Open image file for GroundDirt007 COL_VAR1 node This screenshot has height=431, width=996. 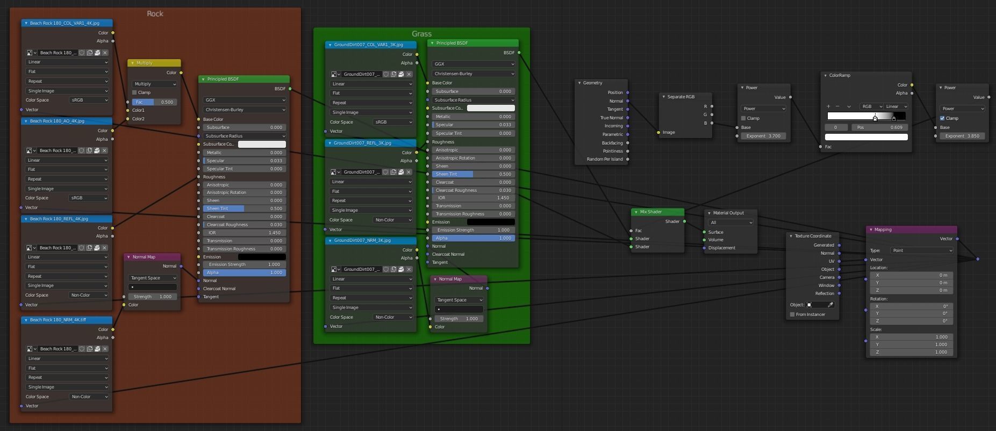pos(401,74)
